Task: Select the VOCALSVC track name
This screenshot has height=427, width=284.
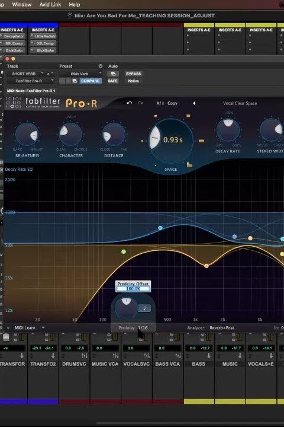Action: click(137, 364)
